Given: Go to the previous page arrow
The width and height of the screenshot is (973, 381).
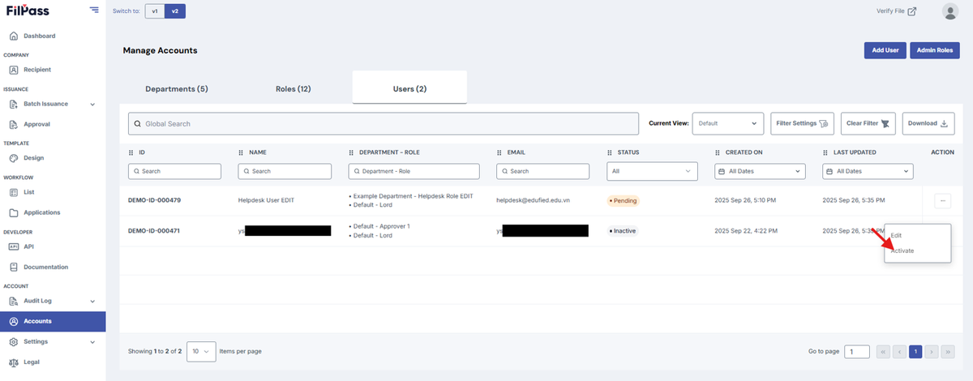Looking at the screenshot, I should point(899,352).
